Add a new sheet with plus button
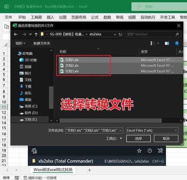Viewport: 187px width, 180px height. click(89, 170)
